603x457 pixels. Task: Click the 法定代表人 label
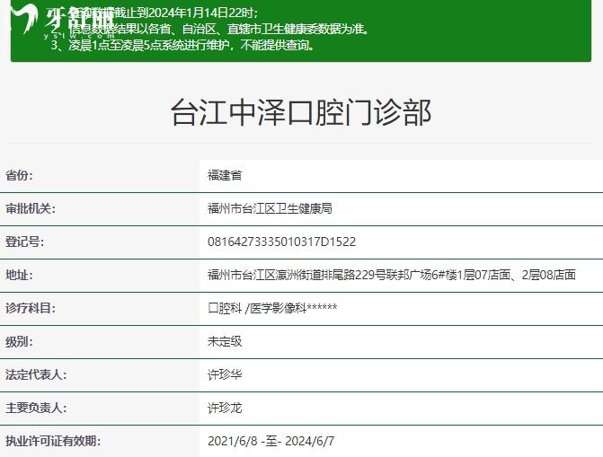(36, 374)
